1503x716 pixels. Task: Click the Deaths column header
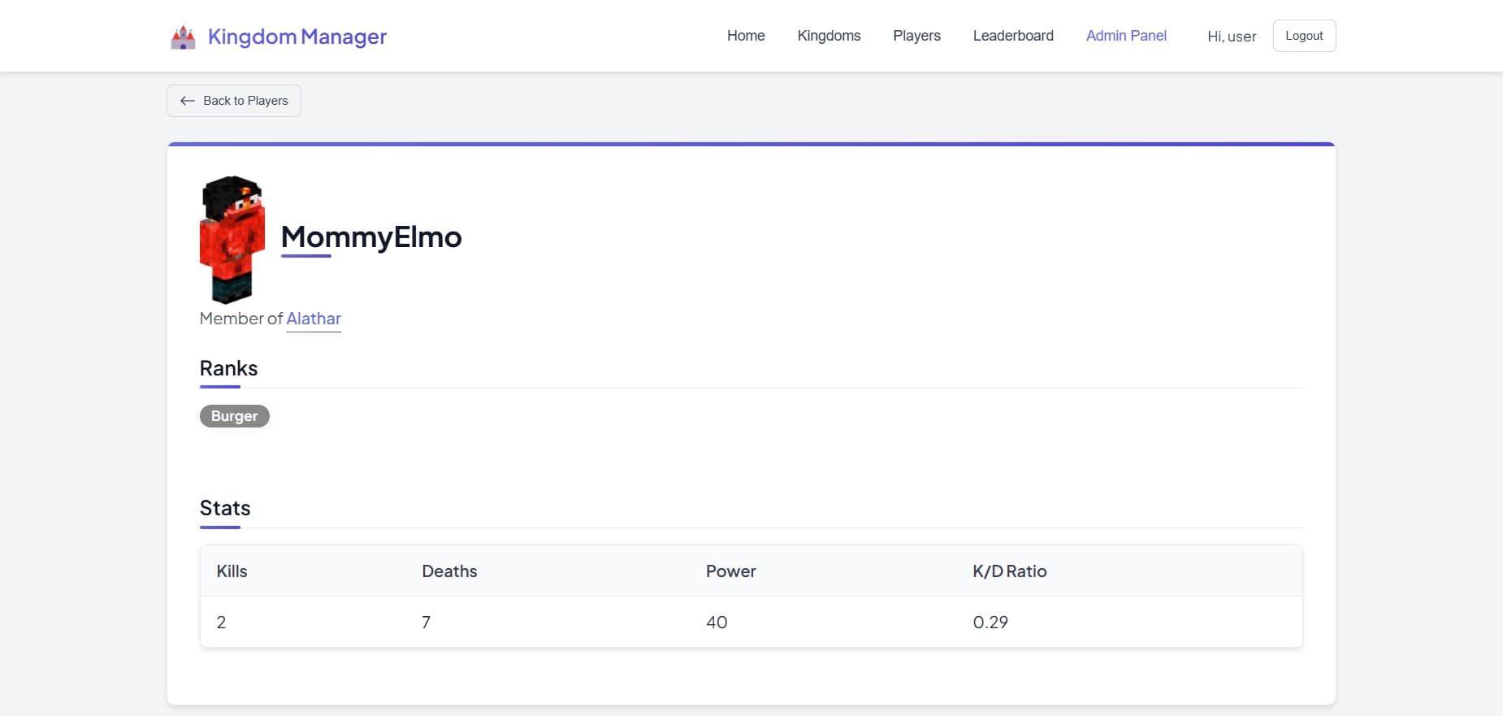(449, 571)
